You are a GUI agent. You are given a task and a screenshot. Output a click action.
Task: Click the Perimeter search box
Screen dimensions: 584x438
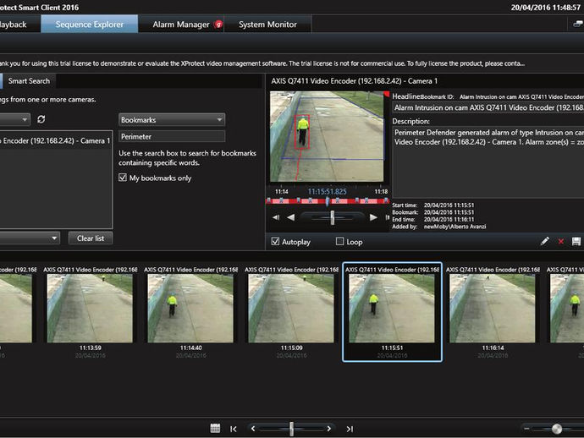(x=172, y=137)
